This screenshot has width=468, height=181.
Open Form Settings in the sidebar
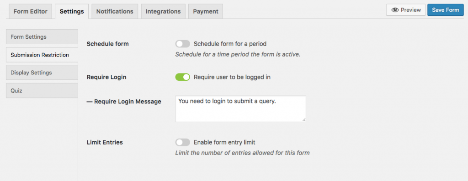42,37
